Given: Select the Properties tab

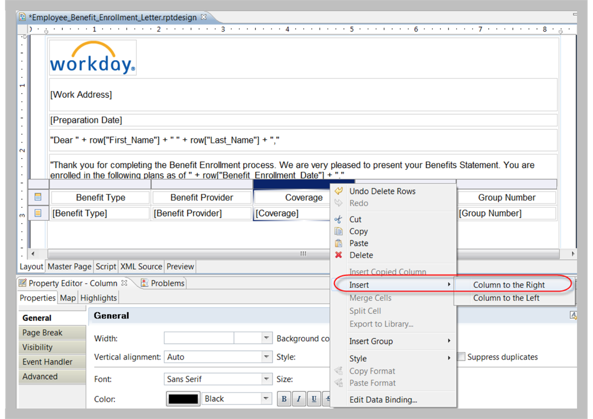Looking at the screenshot, I should point(38,298).
